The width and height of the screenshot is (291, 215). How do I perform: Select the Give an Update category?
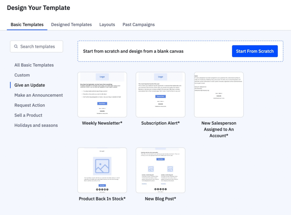pos(30,85)
